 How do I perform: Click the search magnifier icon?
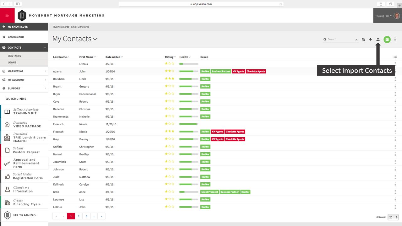click(363, 40)
